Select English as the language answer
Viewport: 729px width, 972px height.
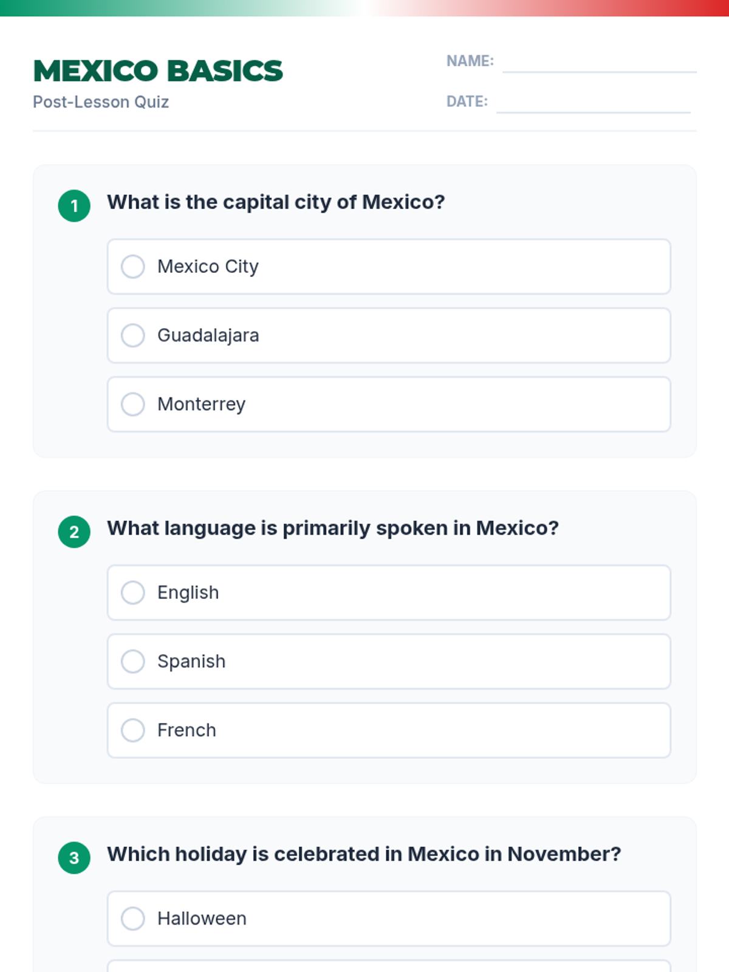(133, 593)
